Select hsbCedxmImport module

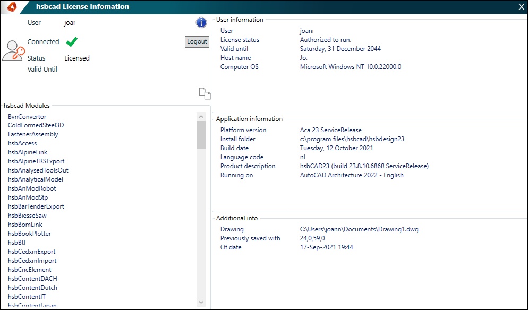32,261
